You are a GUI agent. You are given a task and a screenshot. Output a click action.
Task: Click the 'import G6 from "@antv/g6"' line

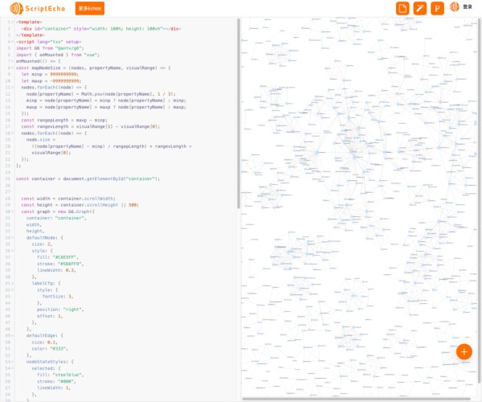pyautogui.click(x=50, y=48)
